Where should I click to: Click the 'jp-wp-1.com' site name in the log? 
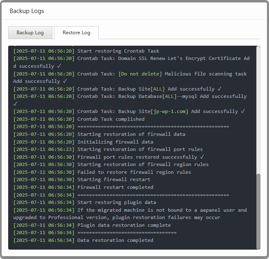coord(170,111)
